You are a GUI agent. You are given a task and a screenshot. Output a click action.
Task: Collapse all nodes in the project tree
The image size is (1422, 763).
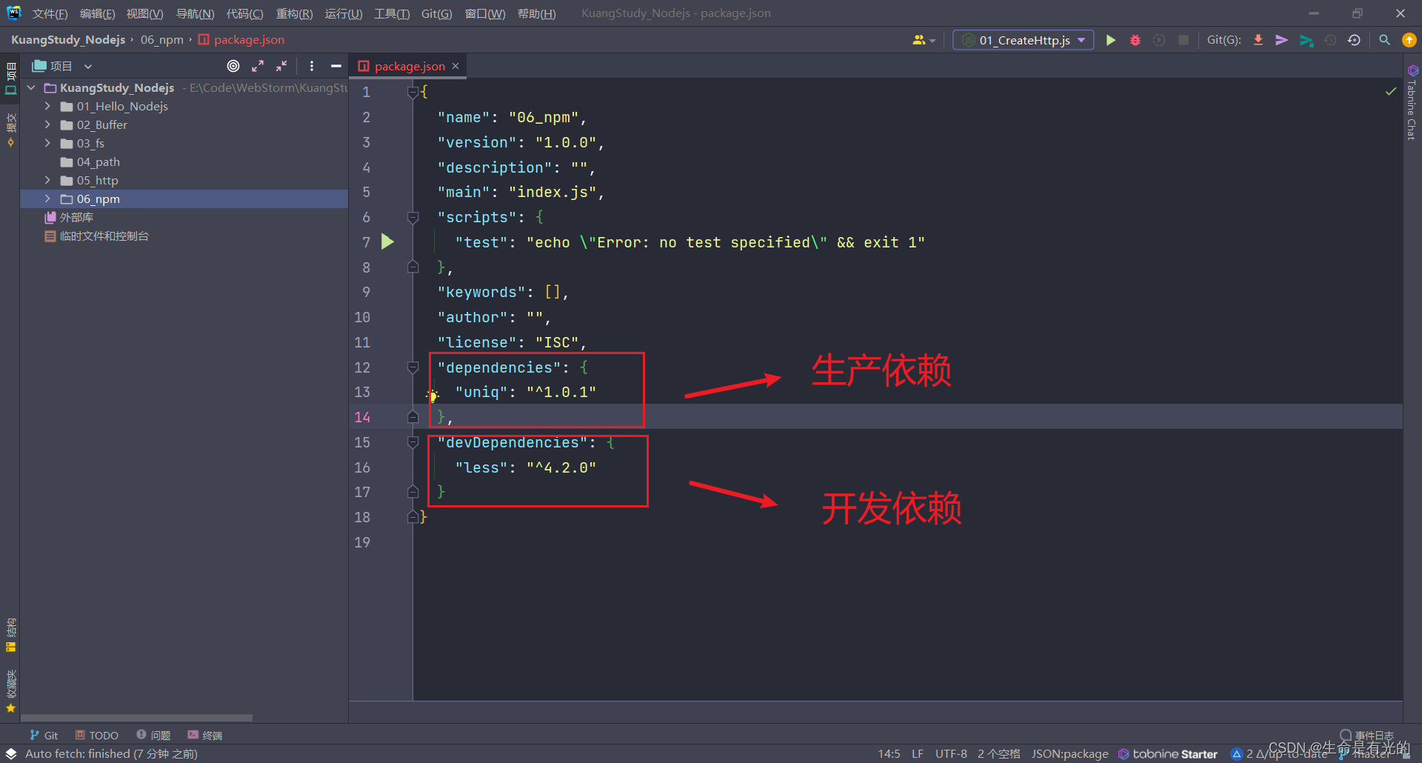(x=281, y=66)
